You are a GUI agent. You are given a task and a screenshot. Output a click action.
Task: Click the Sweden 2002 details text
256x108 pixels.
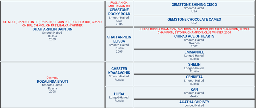coord(194,45)
